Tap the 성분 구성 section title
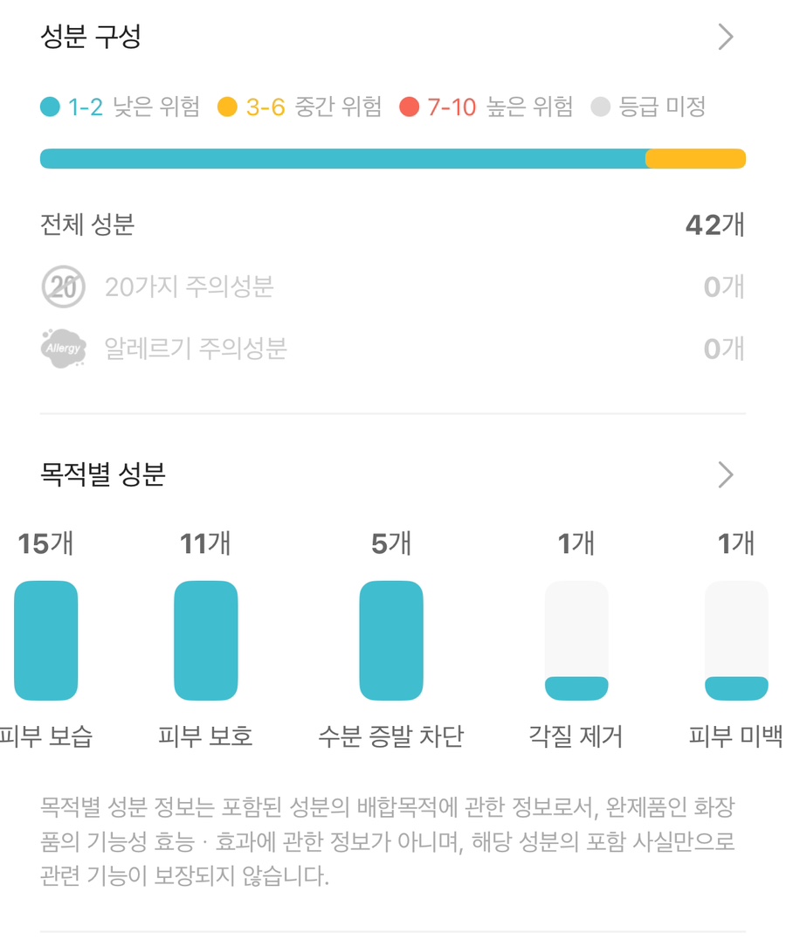 click(x=91, y=38)
